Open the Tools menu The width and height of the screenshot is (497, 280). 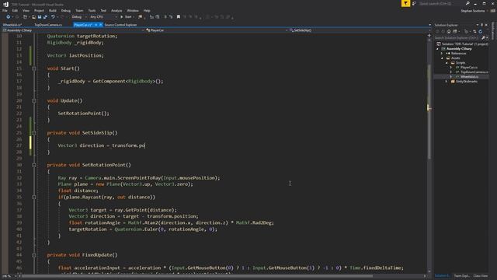tap(92, 10)
